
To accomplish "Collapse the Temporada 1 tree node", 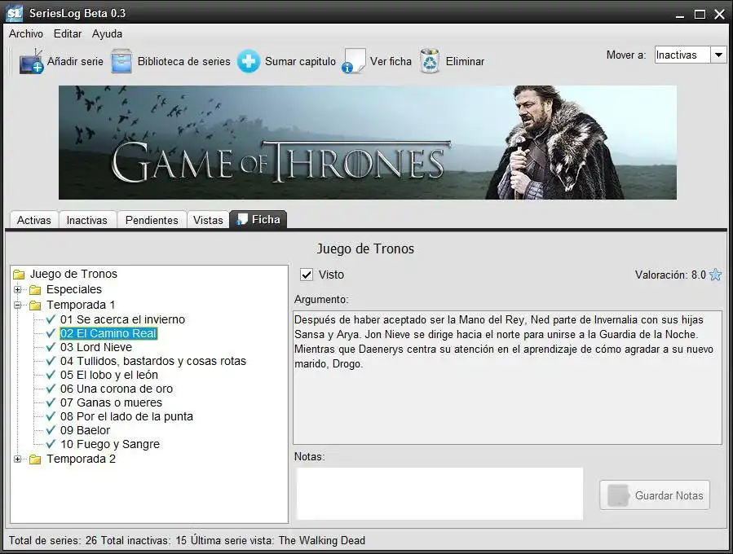I will pos(17,306).
